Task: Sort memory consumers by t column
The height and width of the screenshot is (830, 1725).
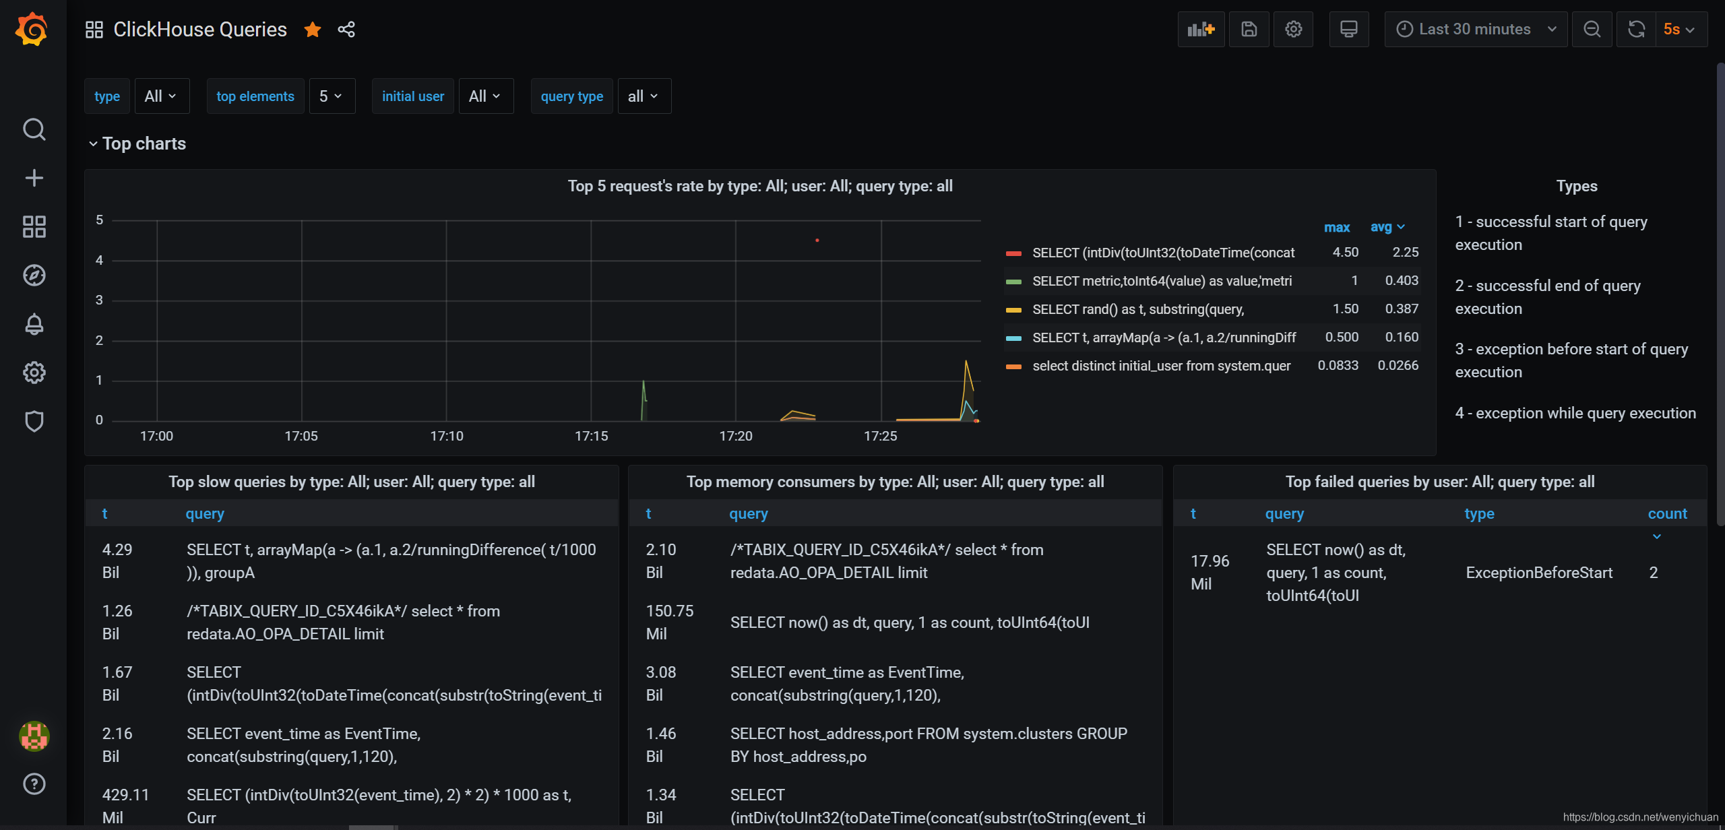Action: (x=648, y=513)
